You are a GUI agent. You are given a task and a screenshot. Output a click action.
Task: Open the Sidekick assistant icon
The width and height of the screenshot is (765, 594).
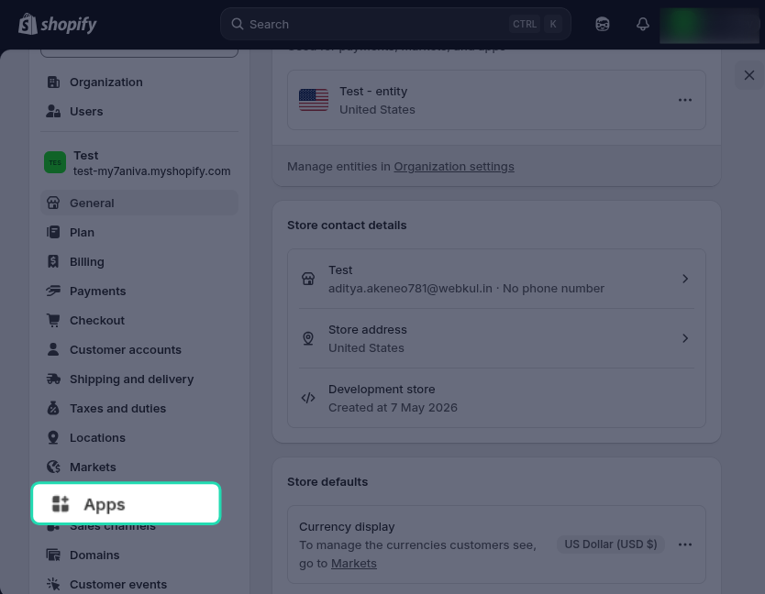(602, 24)
